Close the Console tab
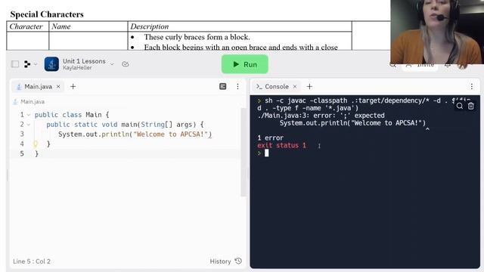 point(295,87)
